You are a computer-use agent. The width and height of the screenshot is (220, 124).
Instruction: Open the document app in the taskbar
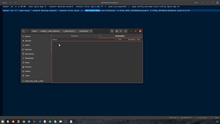click(x=8, y=122)
